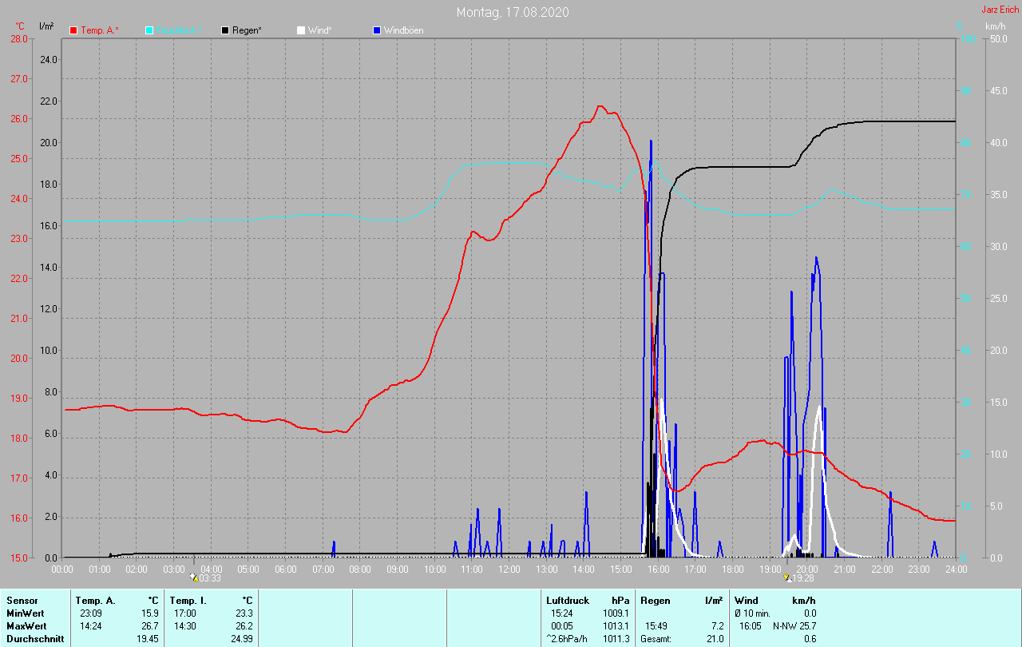Viewport: 1022px width, 647px height.
Task: Select the 'MaxWert' row label
Action: 26,625
